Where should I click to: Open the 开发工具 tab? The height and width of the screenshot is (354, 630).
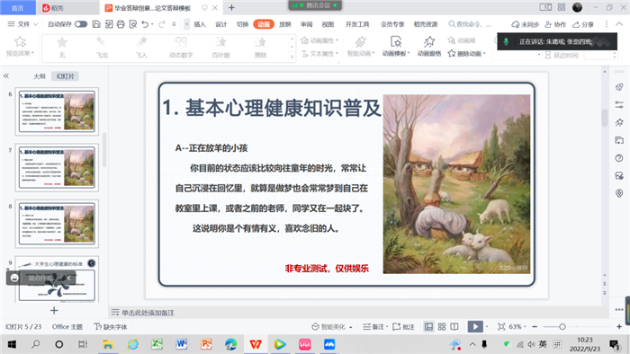[357, 24]
